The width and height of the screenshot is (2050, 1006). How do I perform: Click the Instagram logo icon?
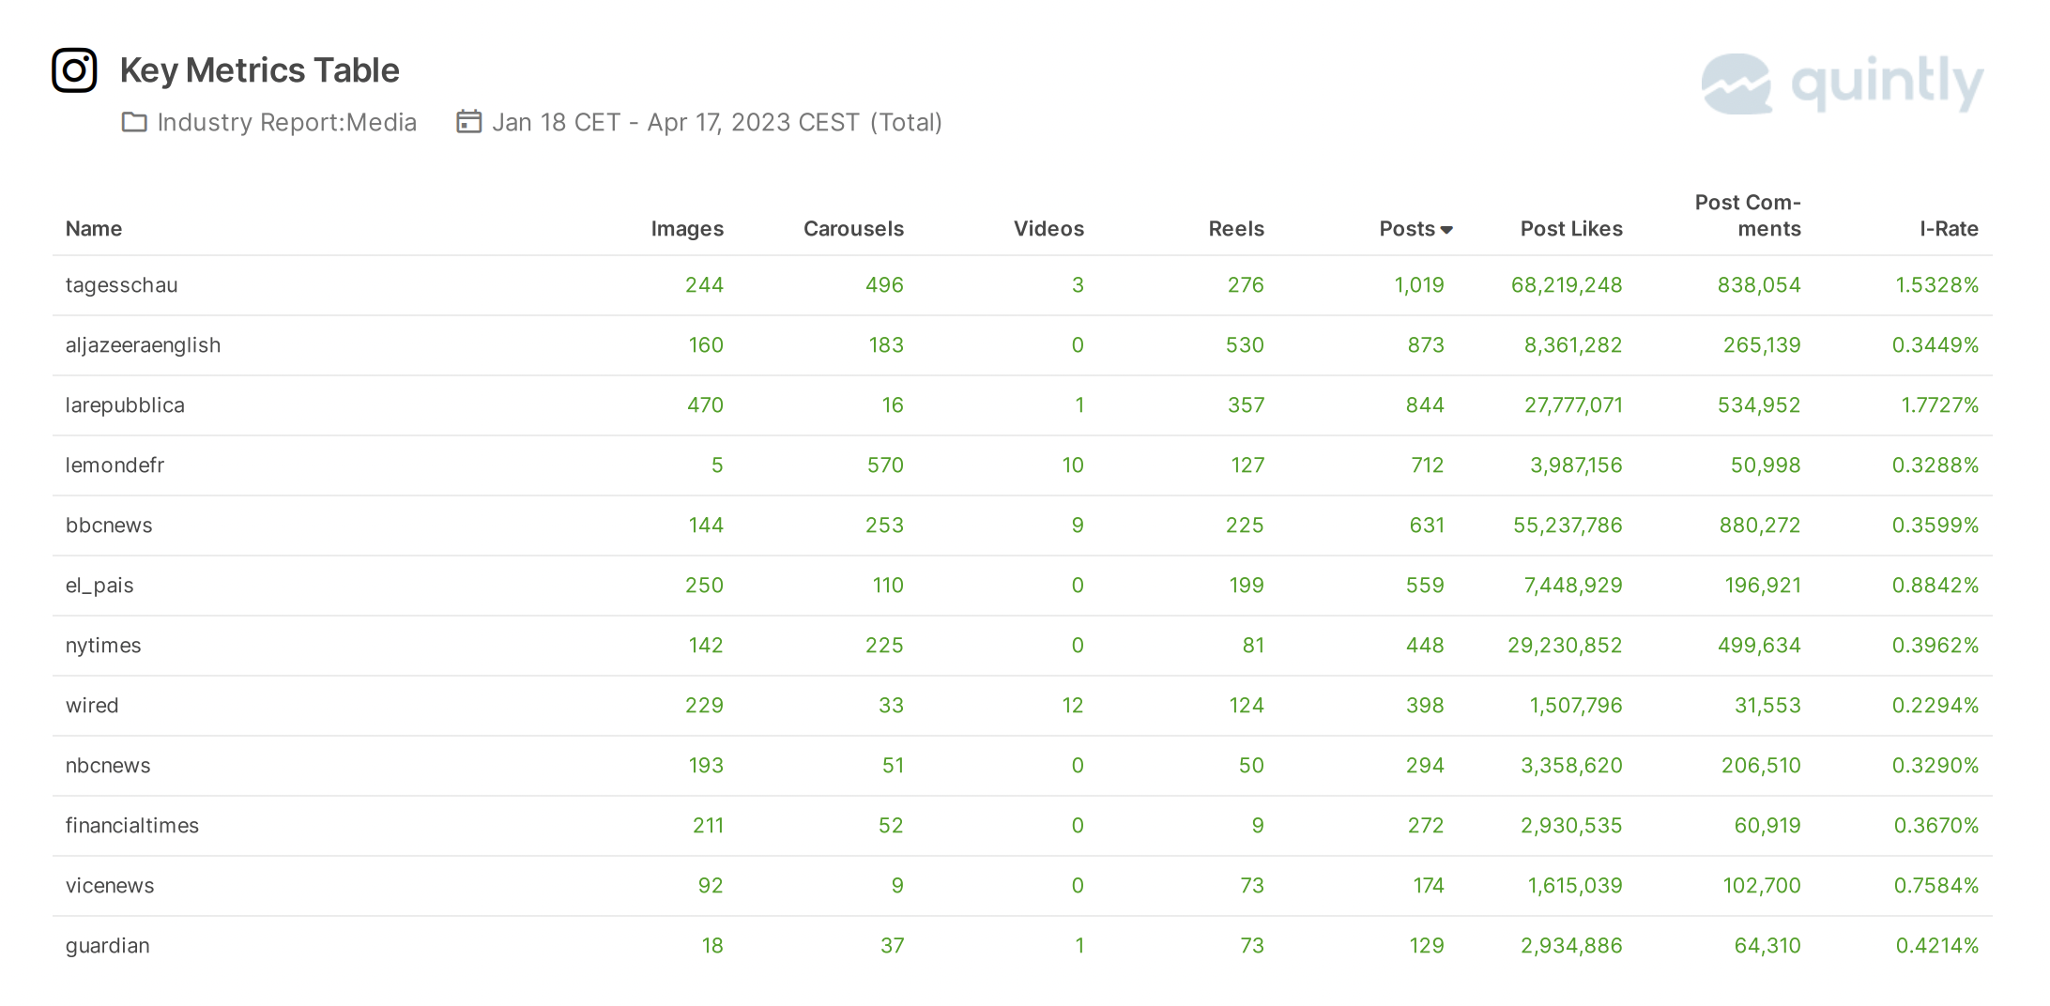coord(74,70)
